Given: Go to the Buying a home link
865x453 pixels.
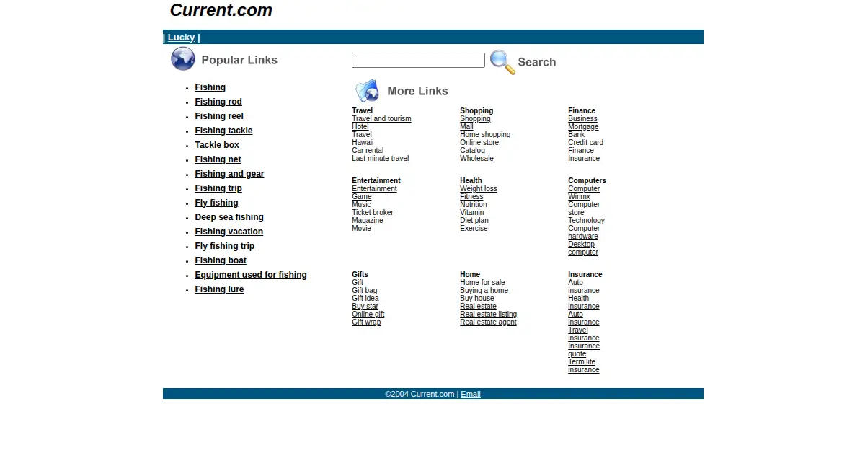Looking at the screenshot, I should (x=484, y=291).
